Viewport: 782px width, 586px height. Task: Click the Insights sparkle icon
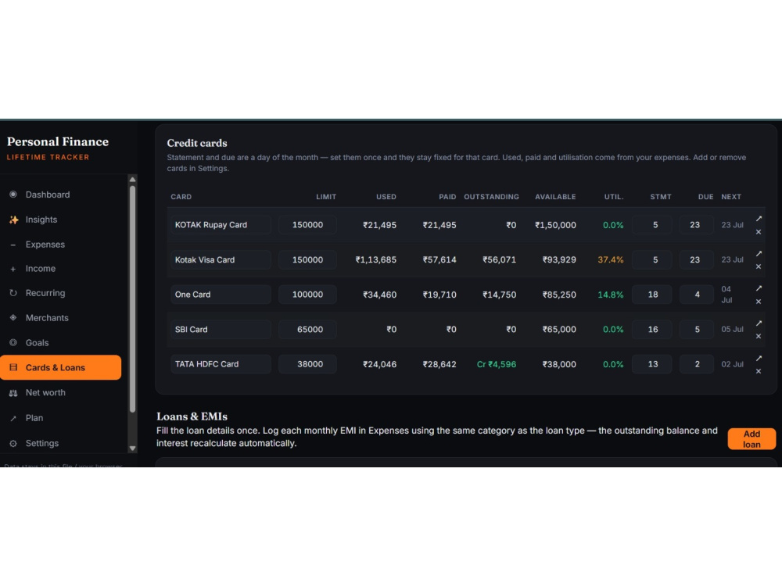[x=13, y=220]
